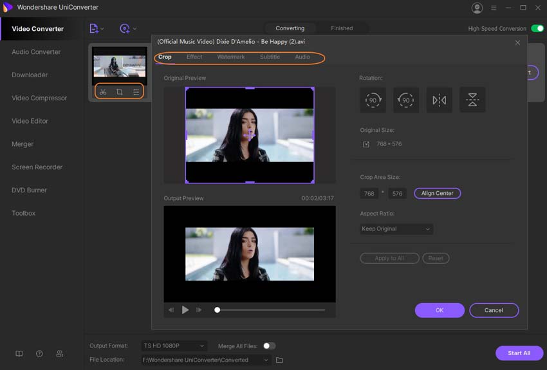Play the output preview video
The image size is (547, 370).
tap(185, 310)
